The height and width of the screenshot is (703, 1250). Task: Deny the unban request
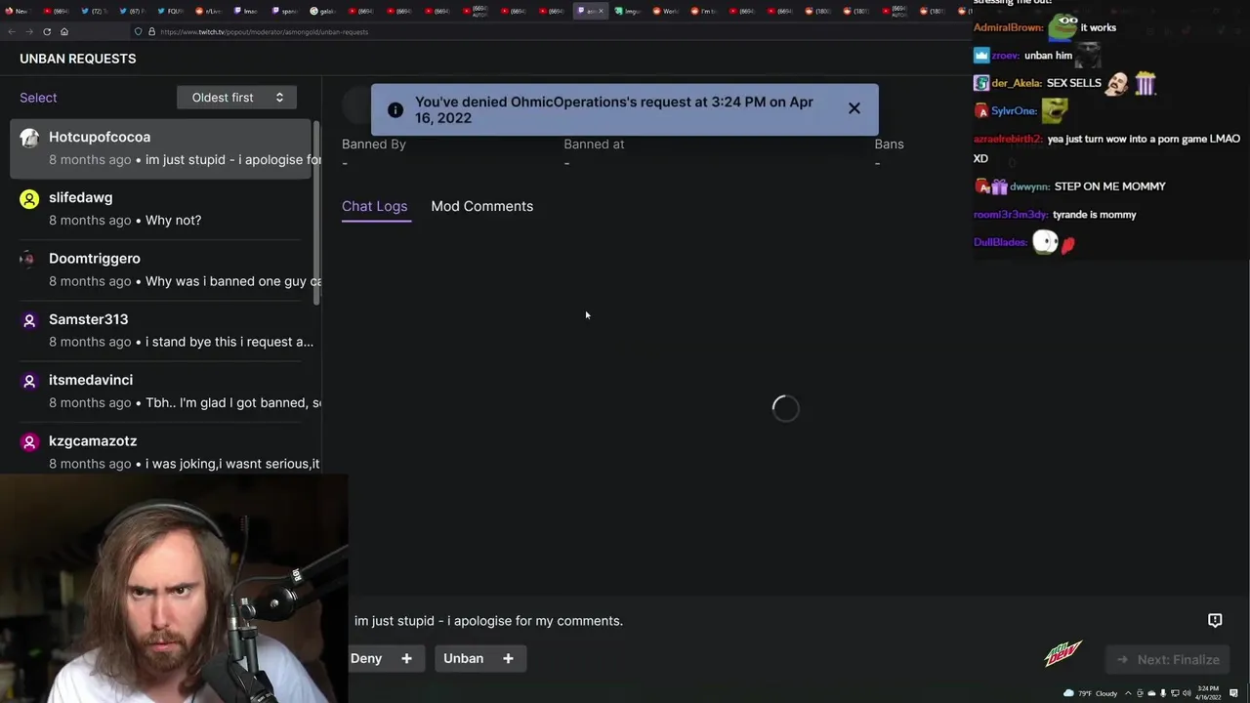tap(366, 658)
